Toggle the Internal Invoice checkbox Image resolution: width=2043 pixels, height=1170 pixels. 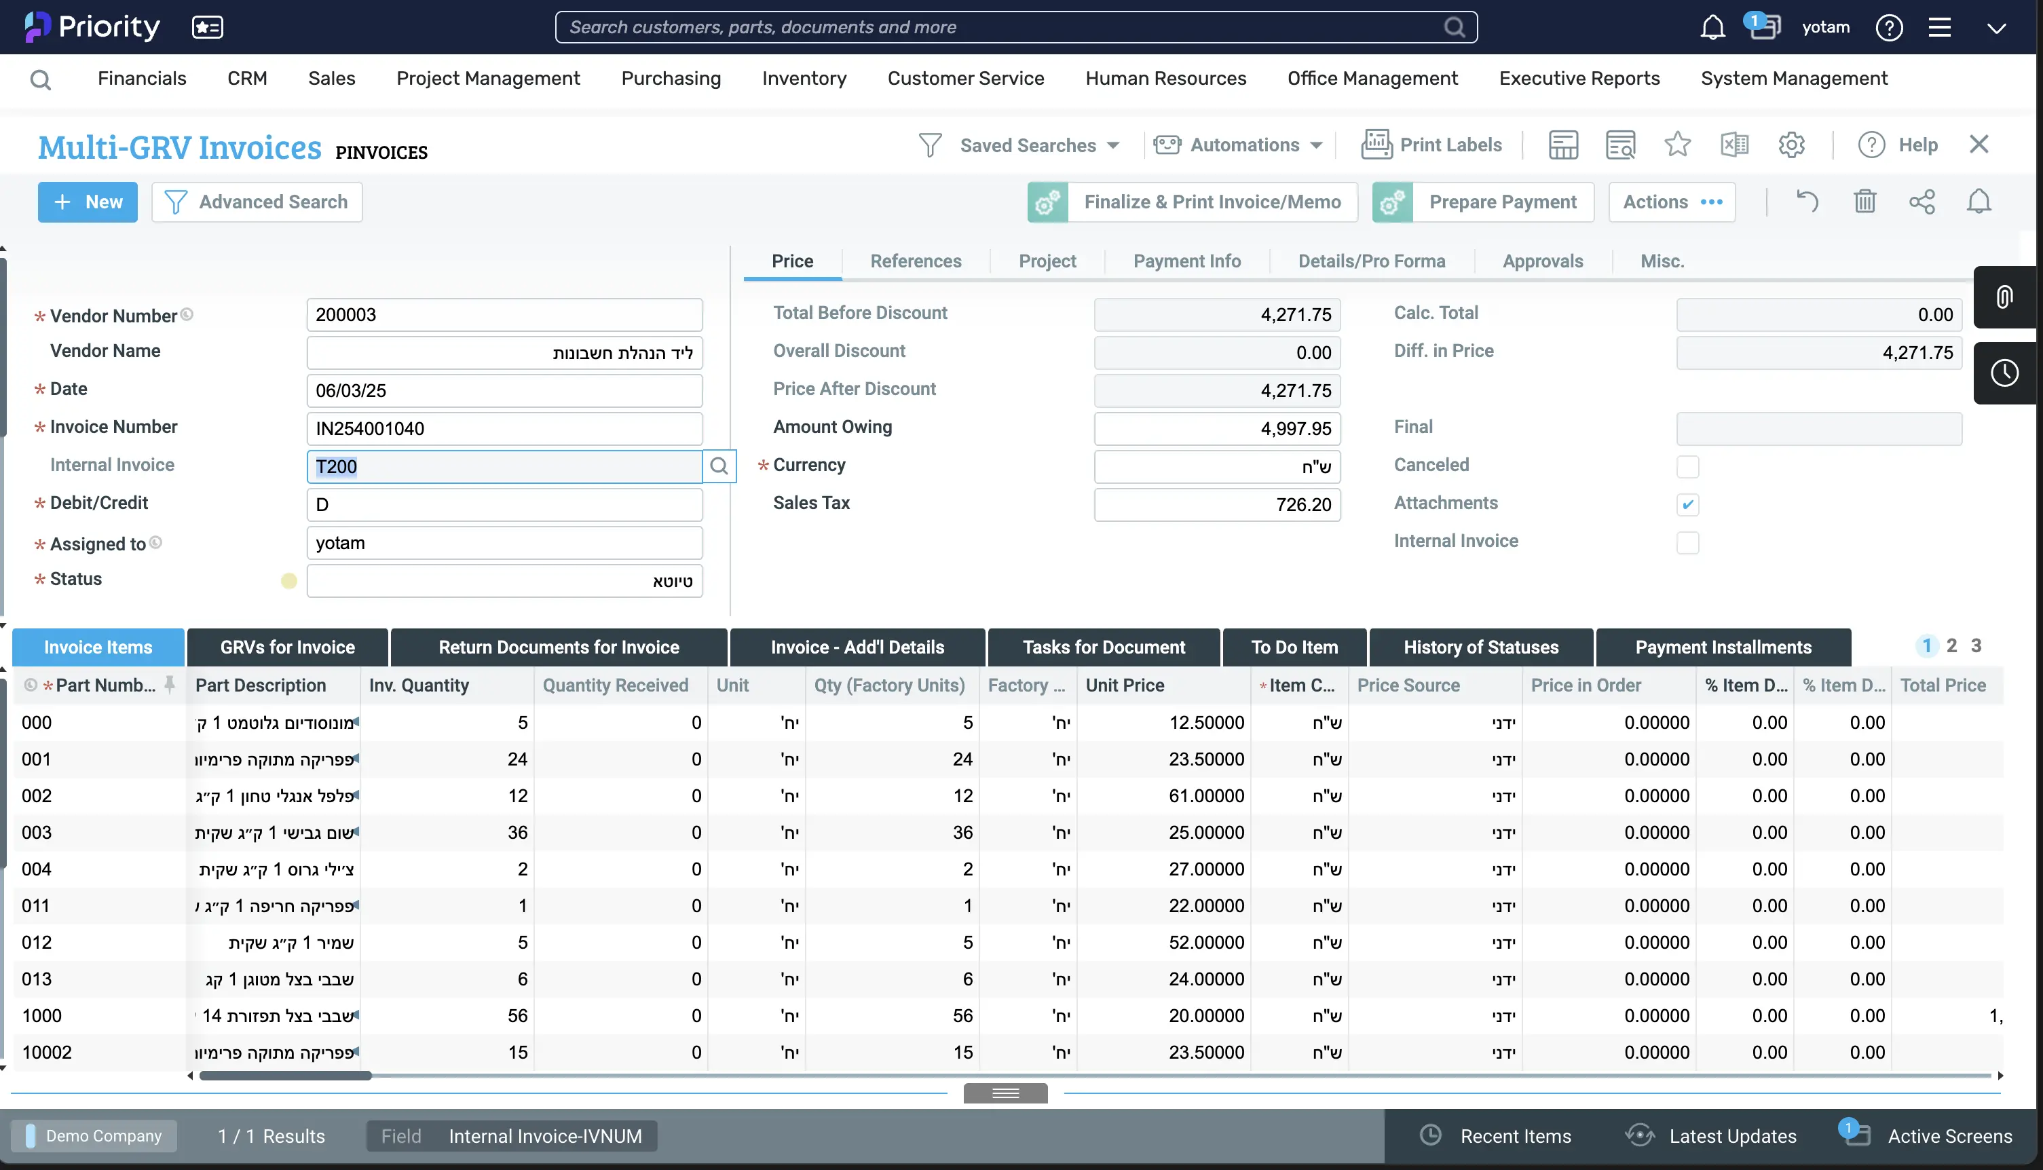tap(1688, 542)
